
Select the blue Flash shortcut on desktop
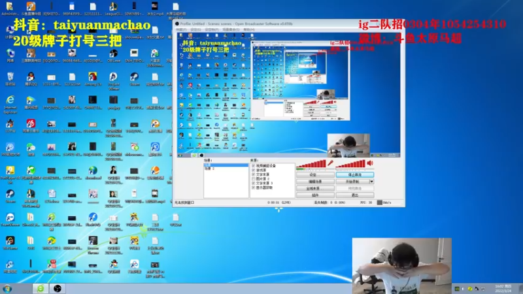tap(93, 220)
